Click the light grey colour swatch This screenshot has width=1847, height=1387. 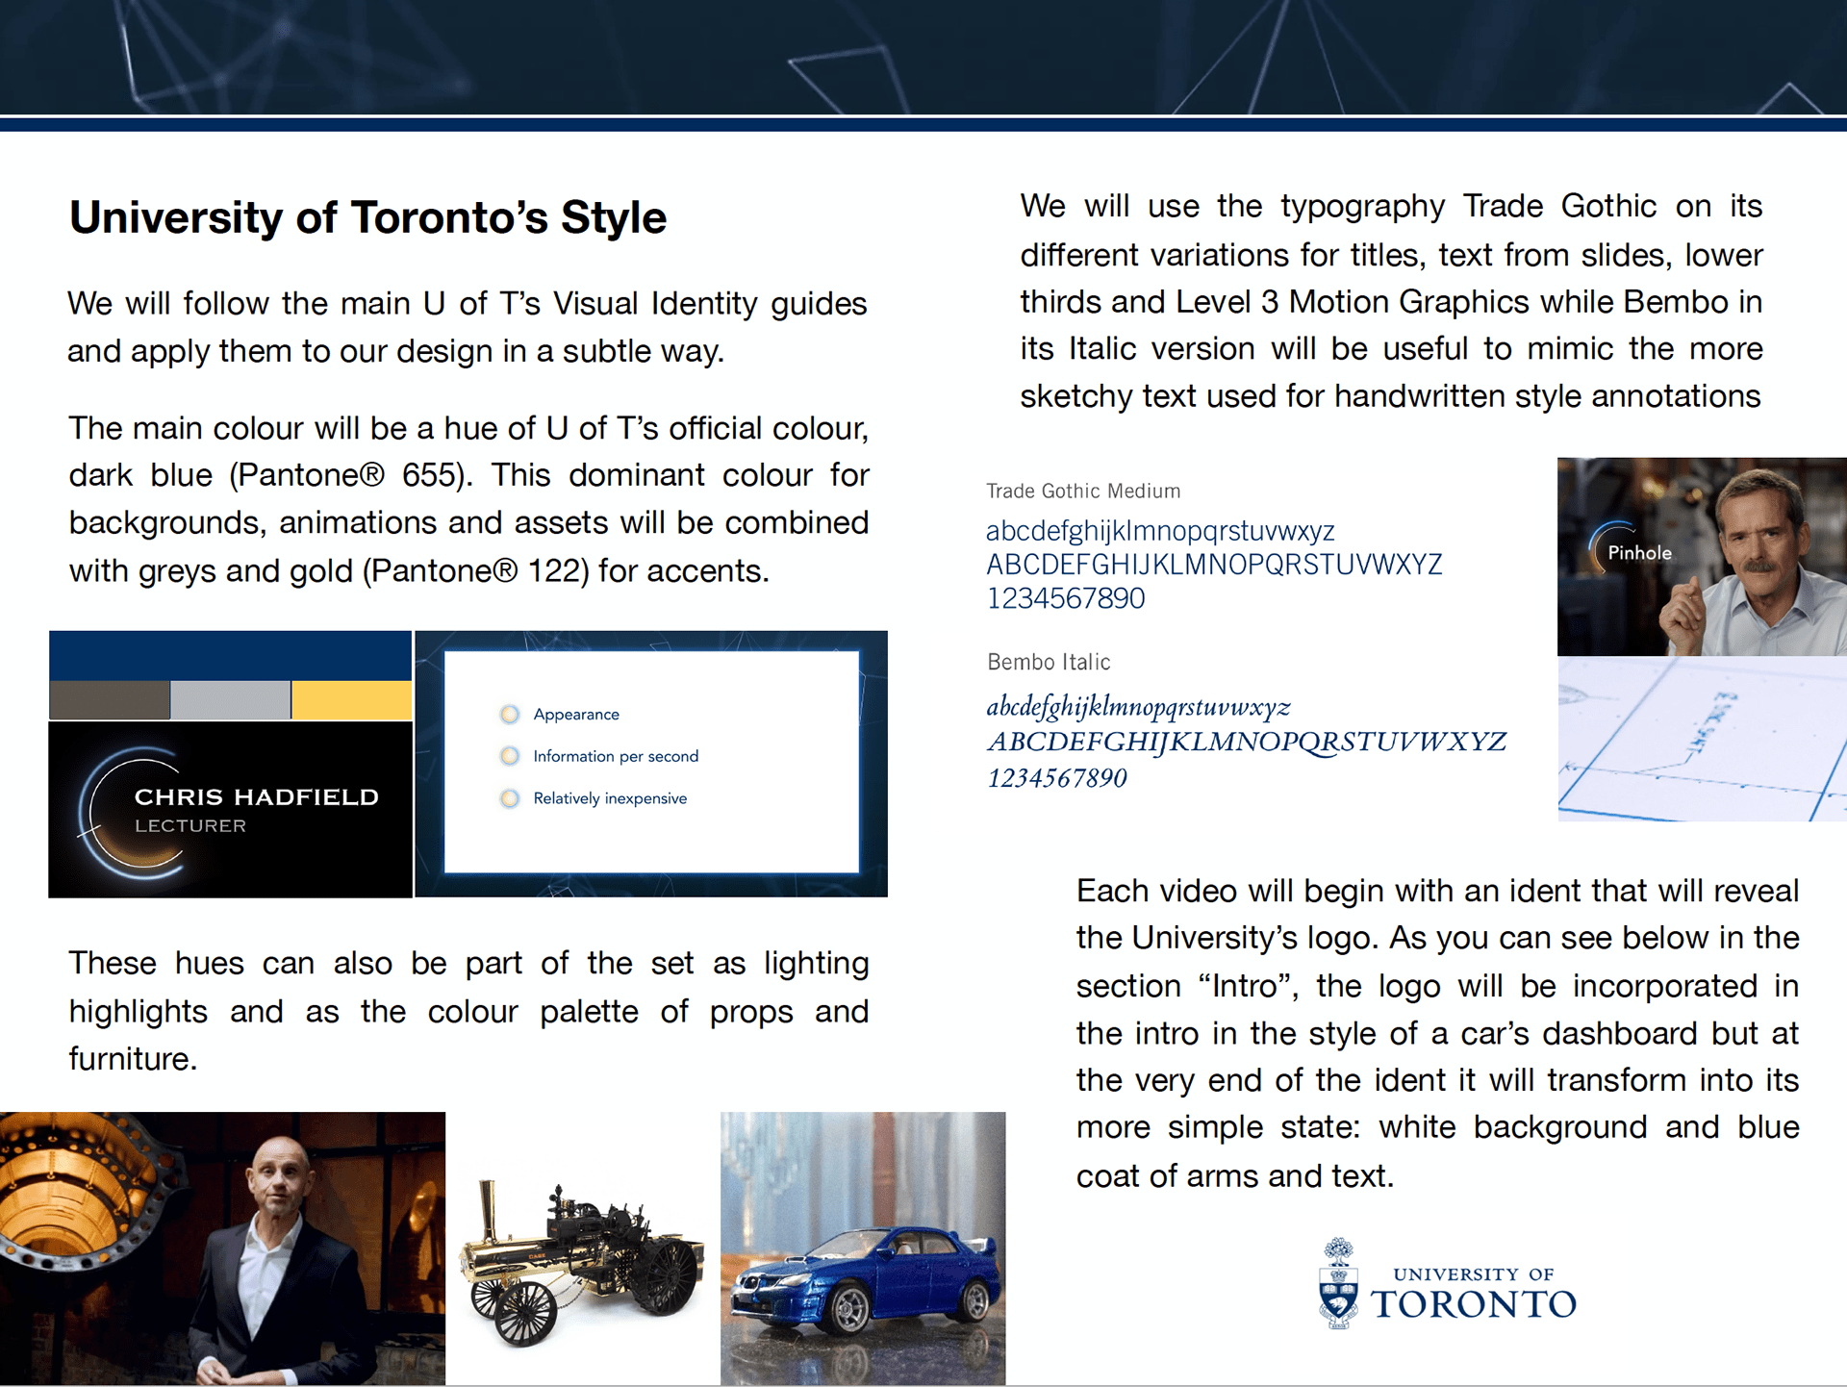click(230, 700)
